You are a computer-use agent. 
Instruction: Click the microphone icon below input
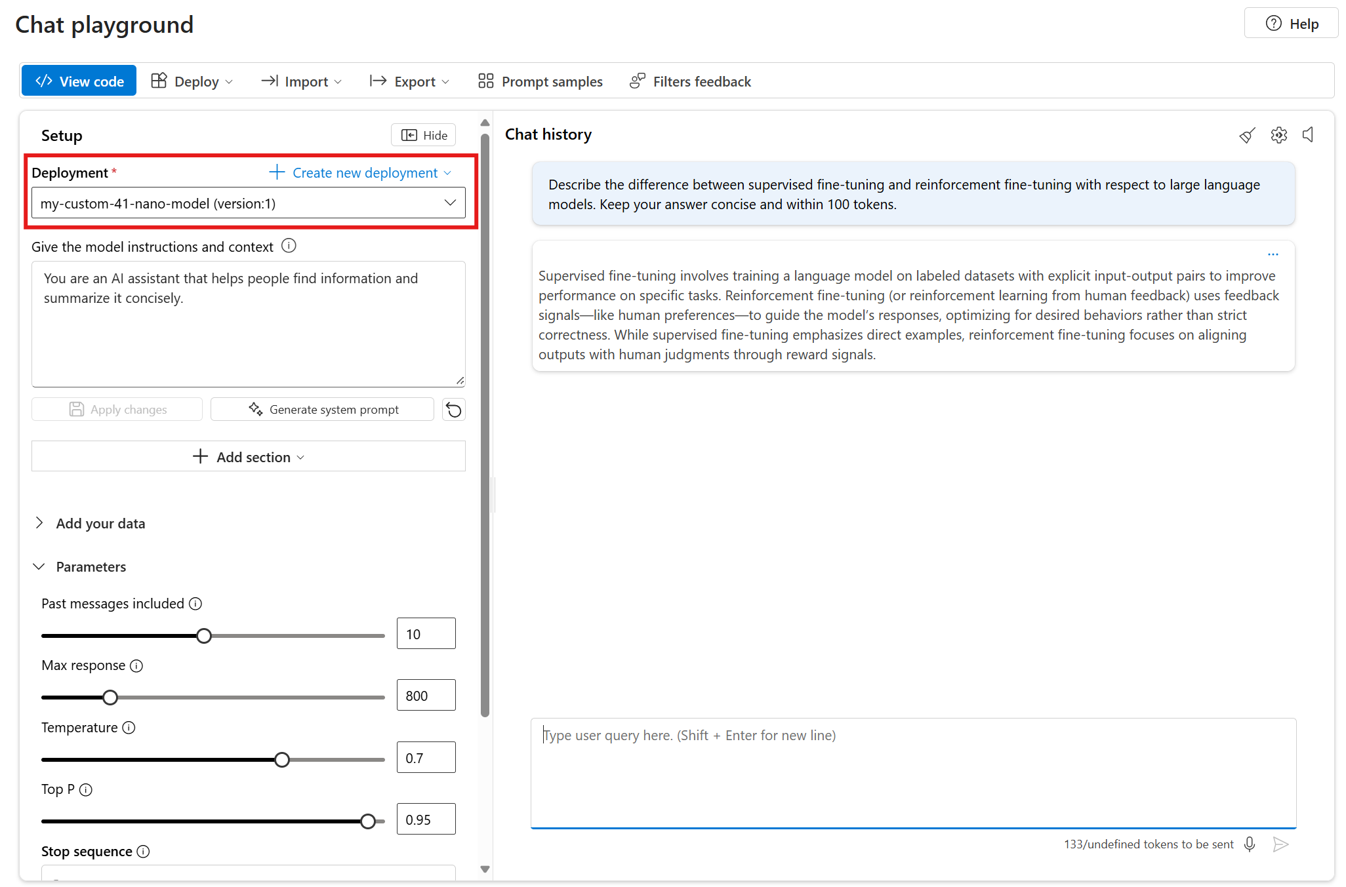1250,844
